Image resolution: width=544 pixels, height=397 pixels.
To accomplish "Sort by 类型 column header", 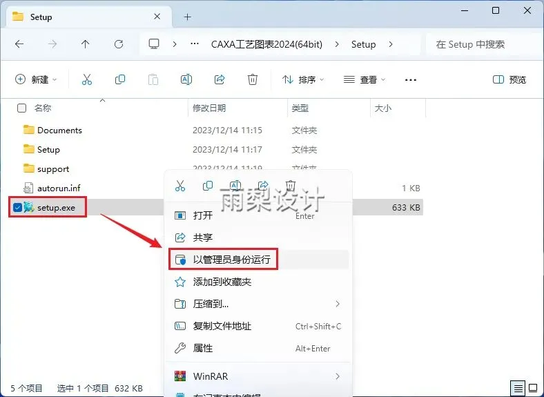I will coord(300,108).
